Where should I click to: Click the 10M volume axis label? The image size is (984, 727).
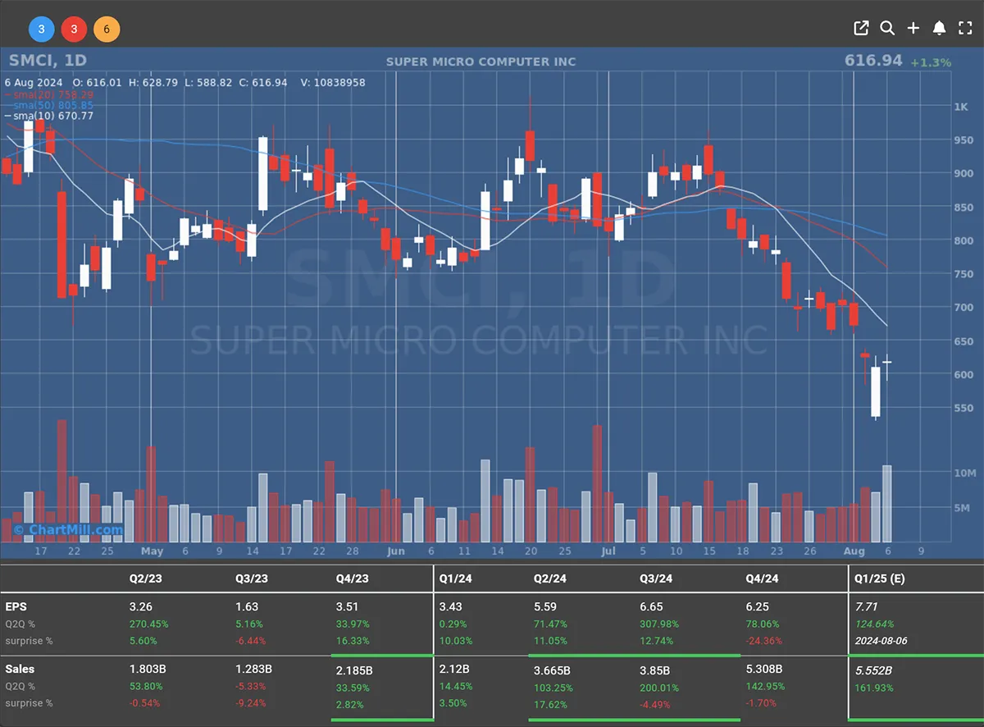click(x=965, y=473)
